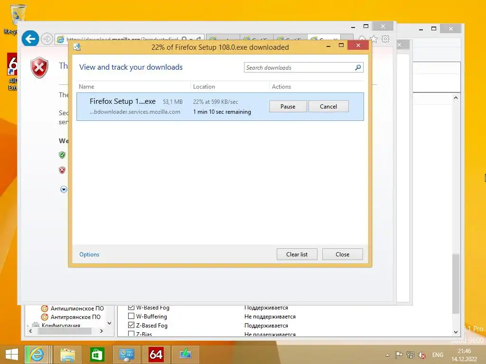486x364 pixels.
Task: Click the green-arrow download taskbar icon
Action: click(x=185, y=355)
